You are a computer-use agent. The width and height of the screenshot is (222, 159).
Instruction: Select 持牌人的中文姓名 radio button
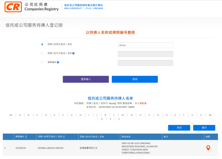tap(42, 53)
